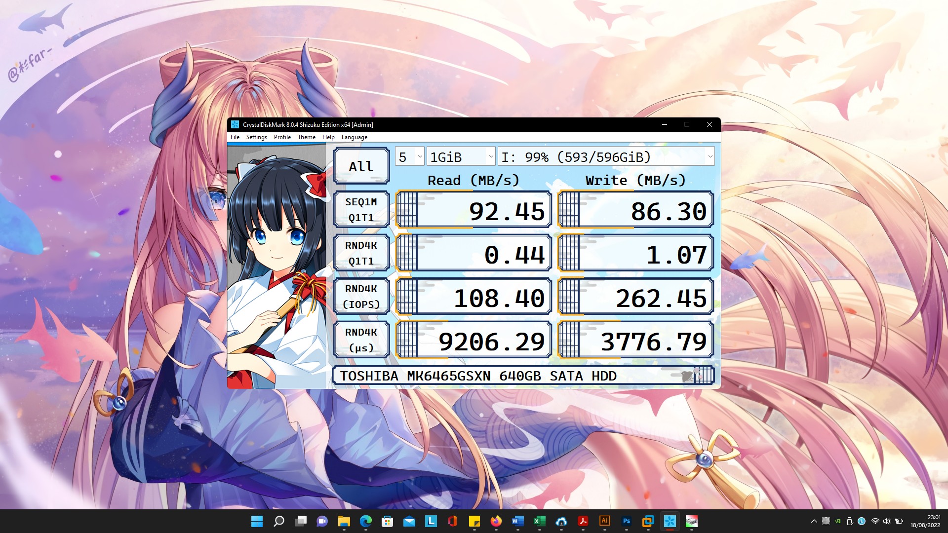
Task: Open Teams Chat from taskbar
Action: (x=322, y=521)
